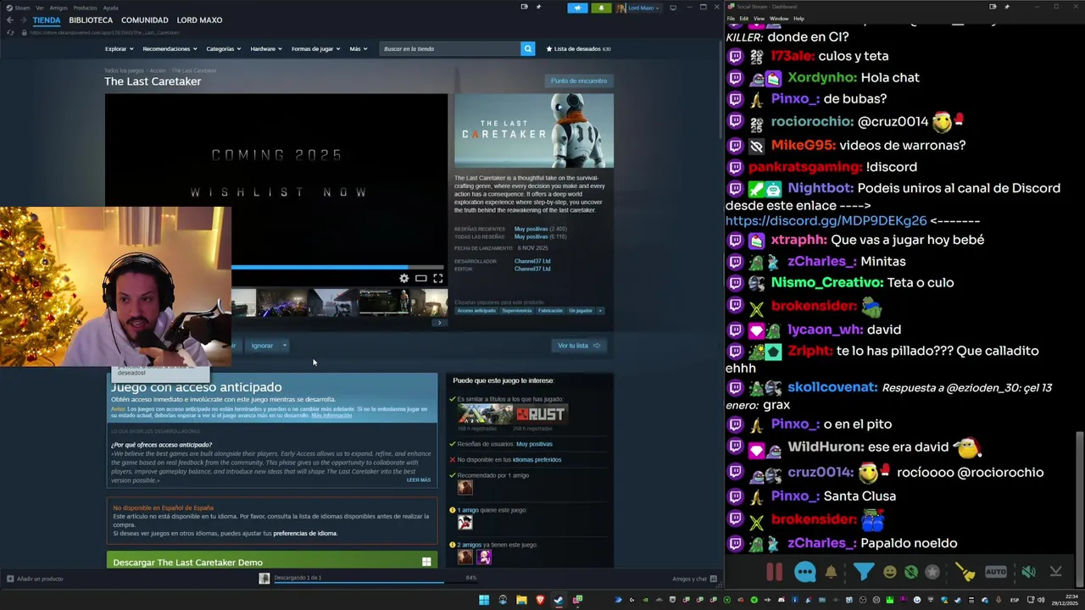Enter fullscreen for the trailer
1085x610 pixels.
[x=437, y=278]
